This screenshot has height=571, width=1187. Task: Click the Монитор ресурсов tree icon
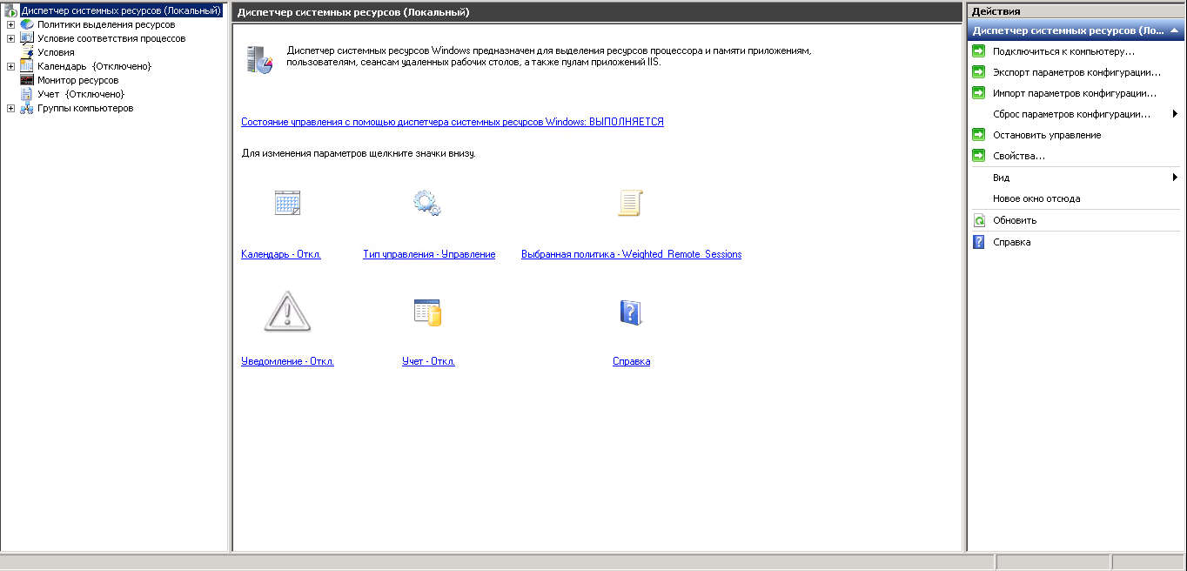[27, 80]
